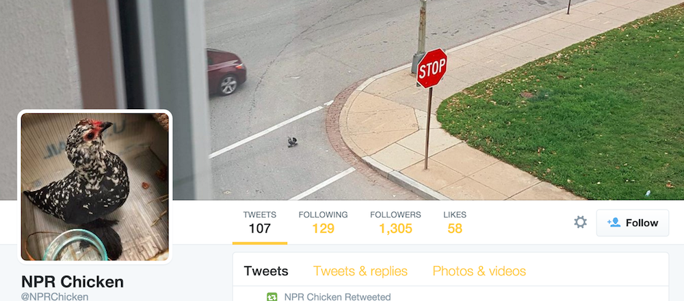This screenshot has height=301, width=684.
Task: View the 58 Likes
Action: coord(455,223)
